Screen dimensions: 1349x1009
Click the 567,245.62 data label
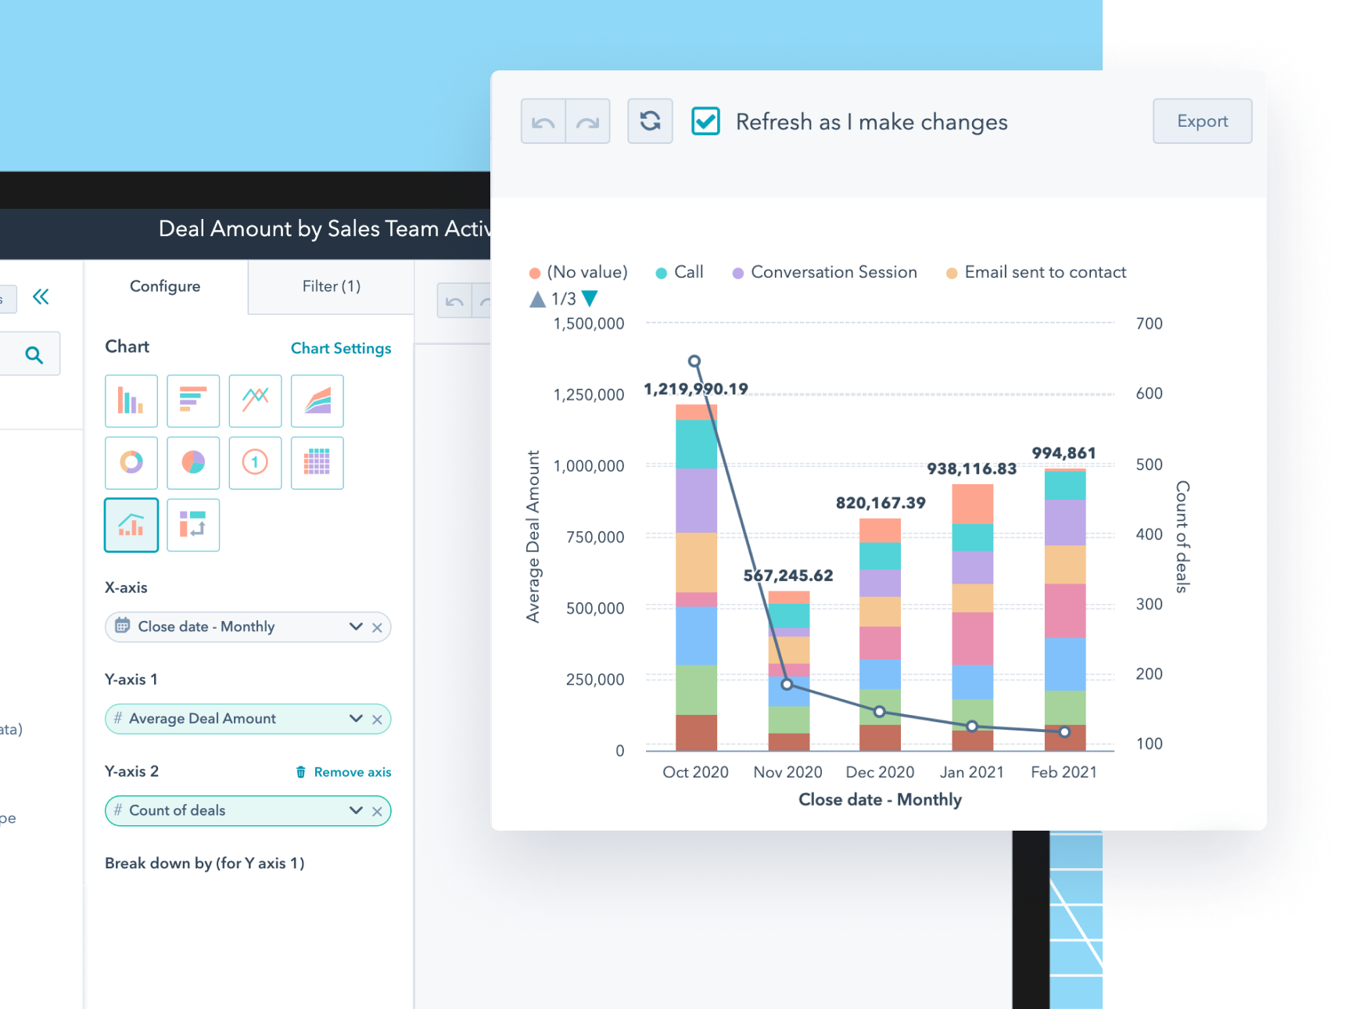click(788, 576)
